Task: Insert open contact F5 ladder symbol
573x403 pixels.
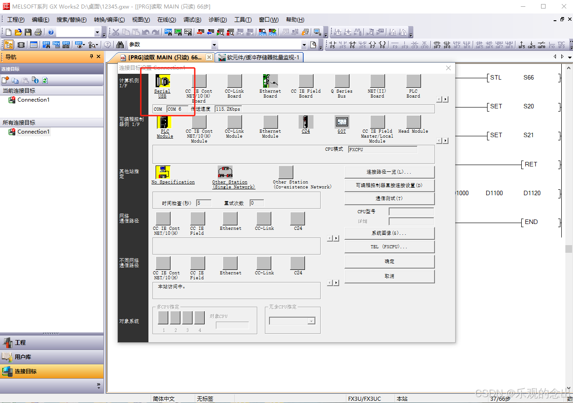Action: point(332,45)
